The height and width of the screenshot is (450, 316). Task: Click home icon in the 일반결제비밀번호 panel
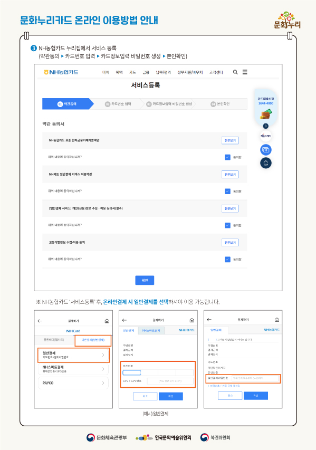(x=276, y=319)
